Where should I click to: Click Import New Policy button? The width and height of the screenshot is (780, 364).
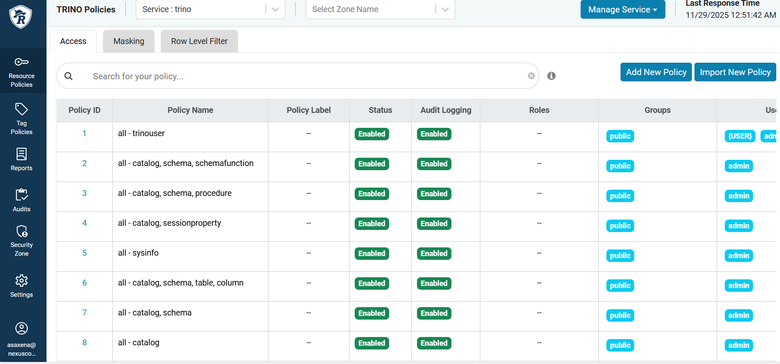pos(735,72)
